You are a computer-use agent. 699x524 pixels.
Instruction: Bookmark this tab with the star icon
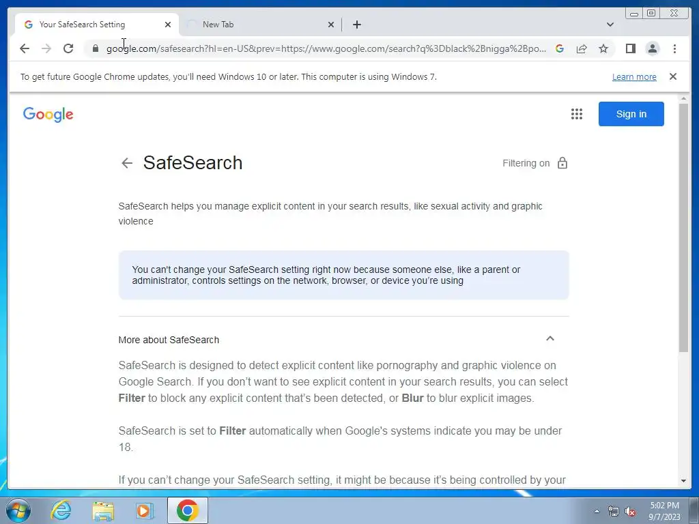point(603,48)
